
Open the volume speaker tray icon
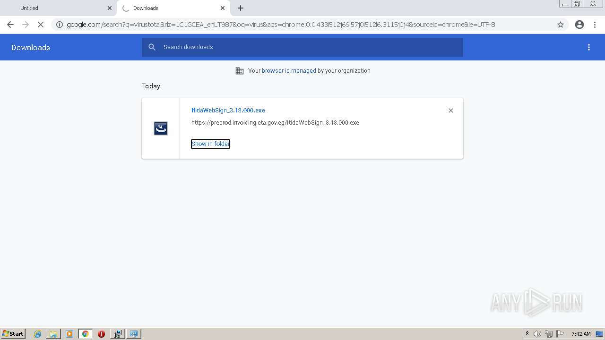click(537, 334)
